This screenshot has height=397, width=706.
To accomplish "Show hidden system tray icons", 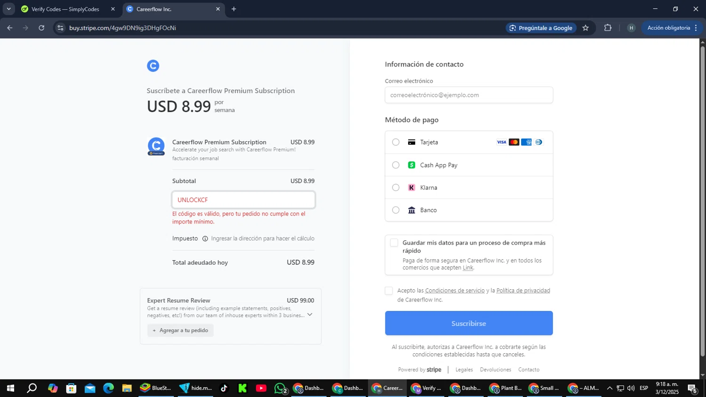I will click(x=610, y=388).
